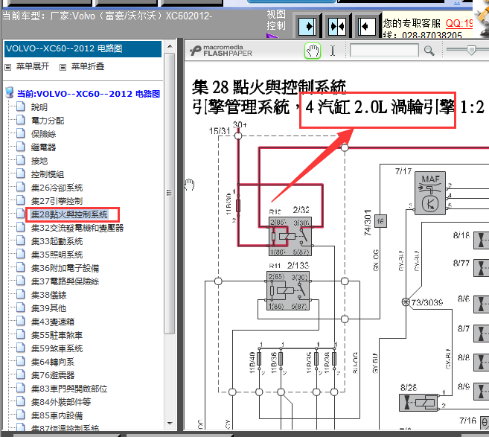
Task: Click the page icon beside 集84外裝部件等
Action: pos(21,402)
